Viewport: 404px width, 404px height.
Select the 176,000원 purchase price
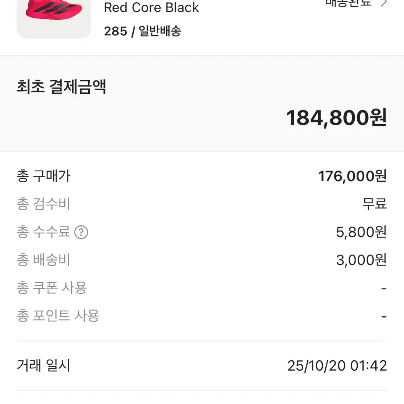coord(352,176)
